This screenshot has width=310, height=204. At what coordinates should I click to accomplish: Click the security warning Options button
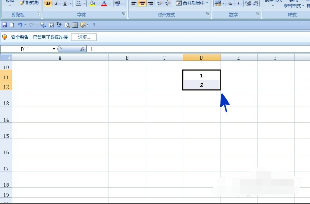[x=84, y=37]
